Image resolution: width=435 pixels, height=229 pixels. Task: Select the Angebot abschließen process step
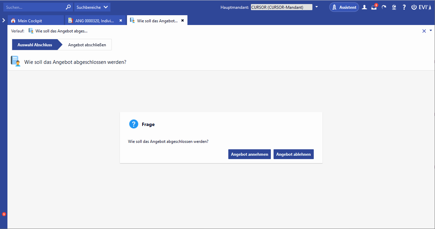[x=87, y=45]
